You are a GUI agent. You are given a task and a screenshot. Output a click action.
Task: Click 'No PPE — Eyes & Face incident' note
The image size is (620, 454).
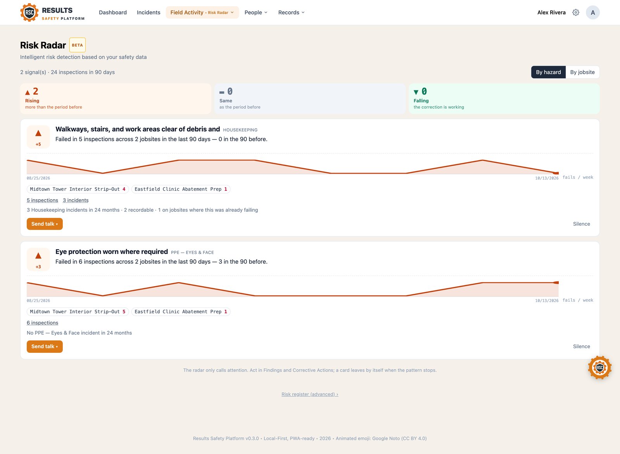click(79, 333)
